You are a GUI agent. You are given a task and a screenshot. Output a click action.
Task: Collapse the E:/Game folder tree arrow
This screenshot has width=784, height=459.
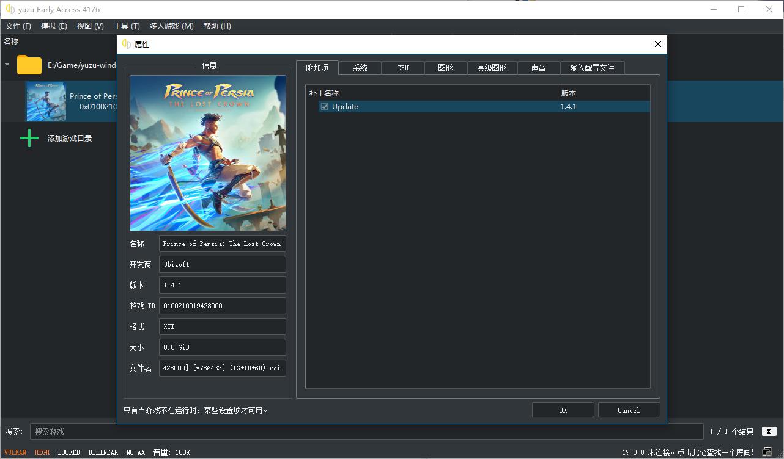click(7, 65)
